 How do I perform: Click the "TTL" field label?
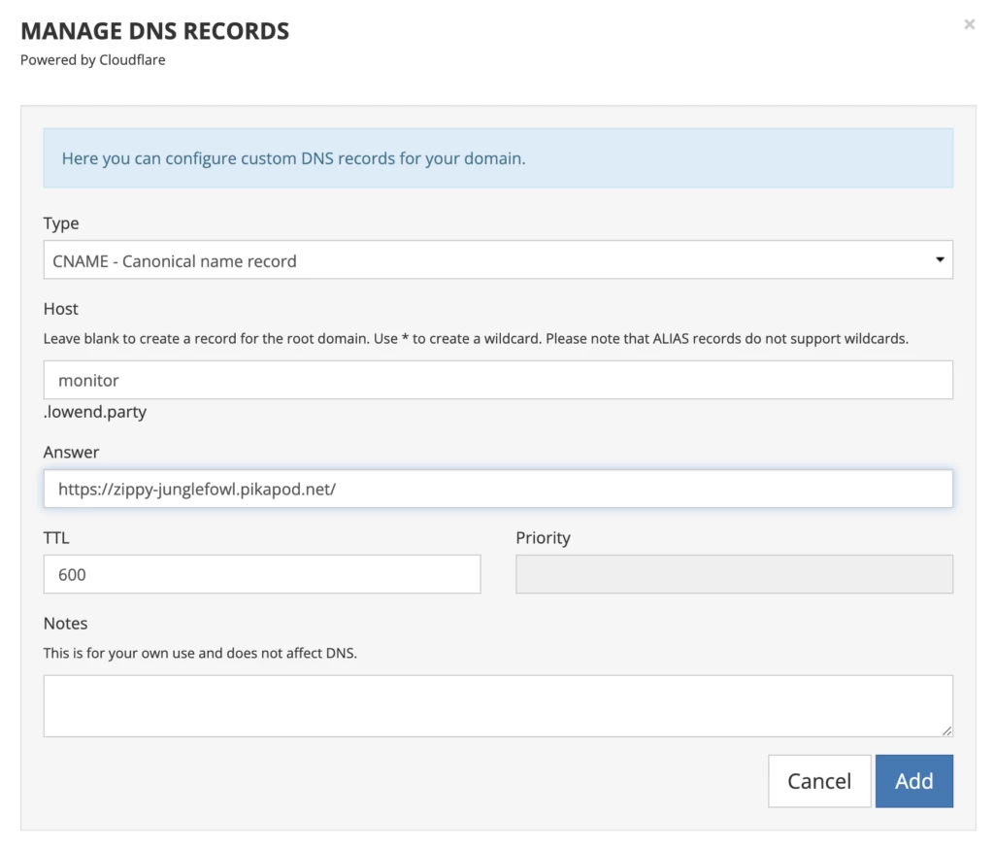[56, 538]
